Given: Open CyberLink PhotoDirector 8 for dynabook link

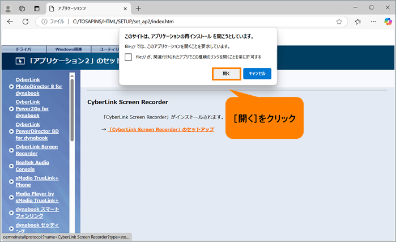Looking at the screenshot, I should 39,86.
